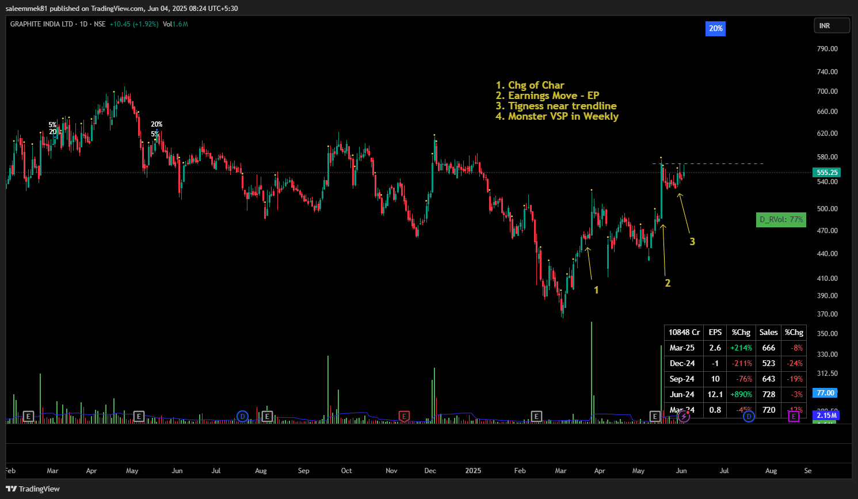Click the earnings E marker below February 2024
The image size is (858, 499).
(x=28, y=416)
